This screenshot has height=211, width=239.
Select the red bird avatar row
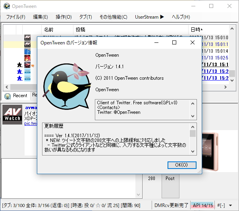pos(27,58)
